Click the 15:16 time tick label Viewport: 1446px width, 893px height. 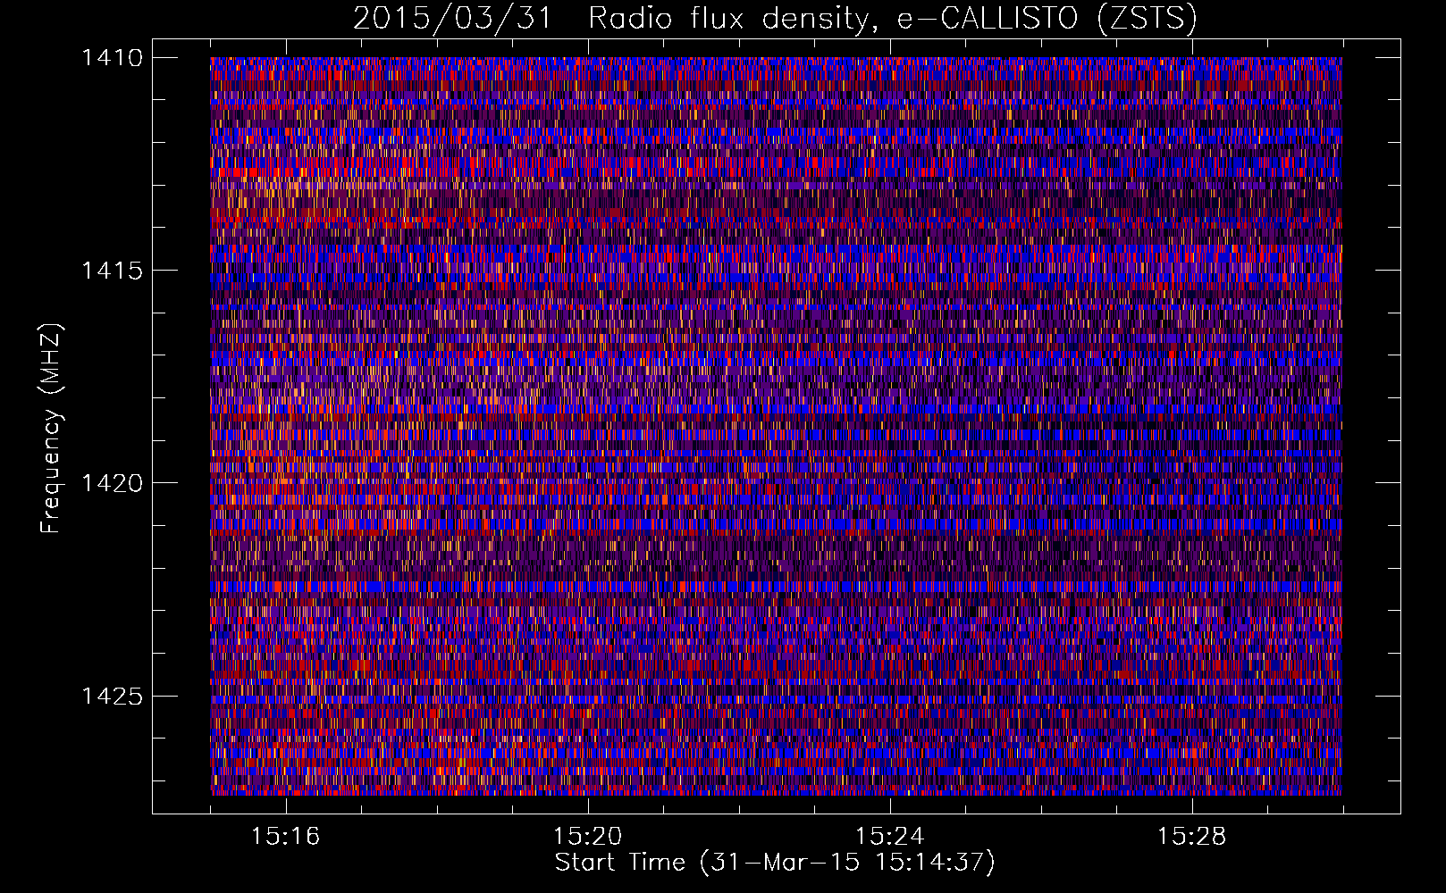tap(285, 836)
